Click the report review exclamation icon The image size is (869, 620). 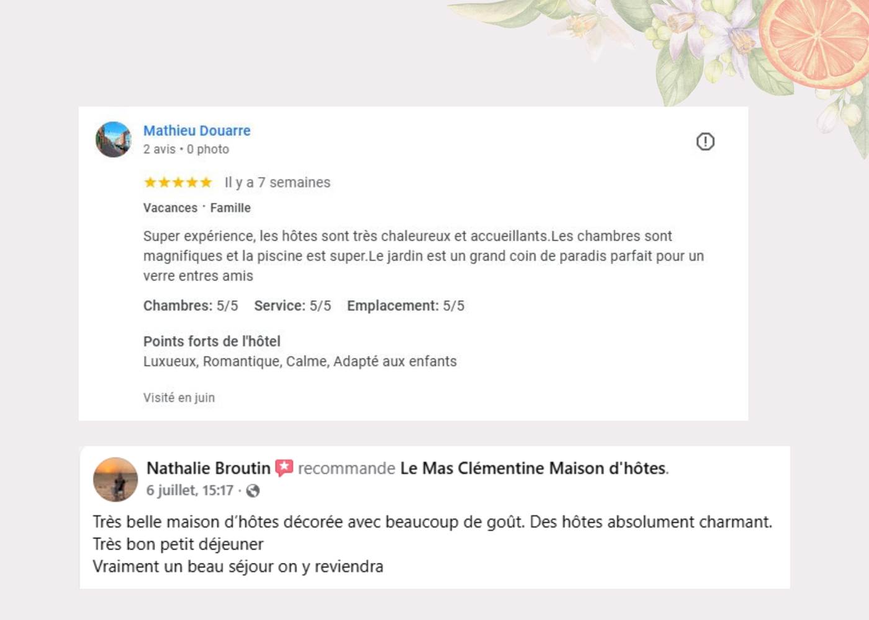tap(705, 142)
